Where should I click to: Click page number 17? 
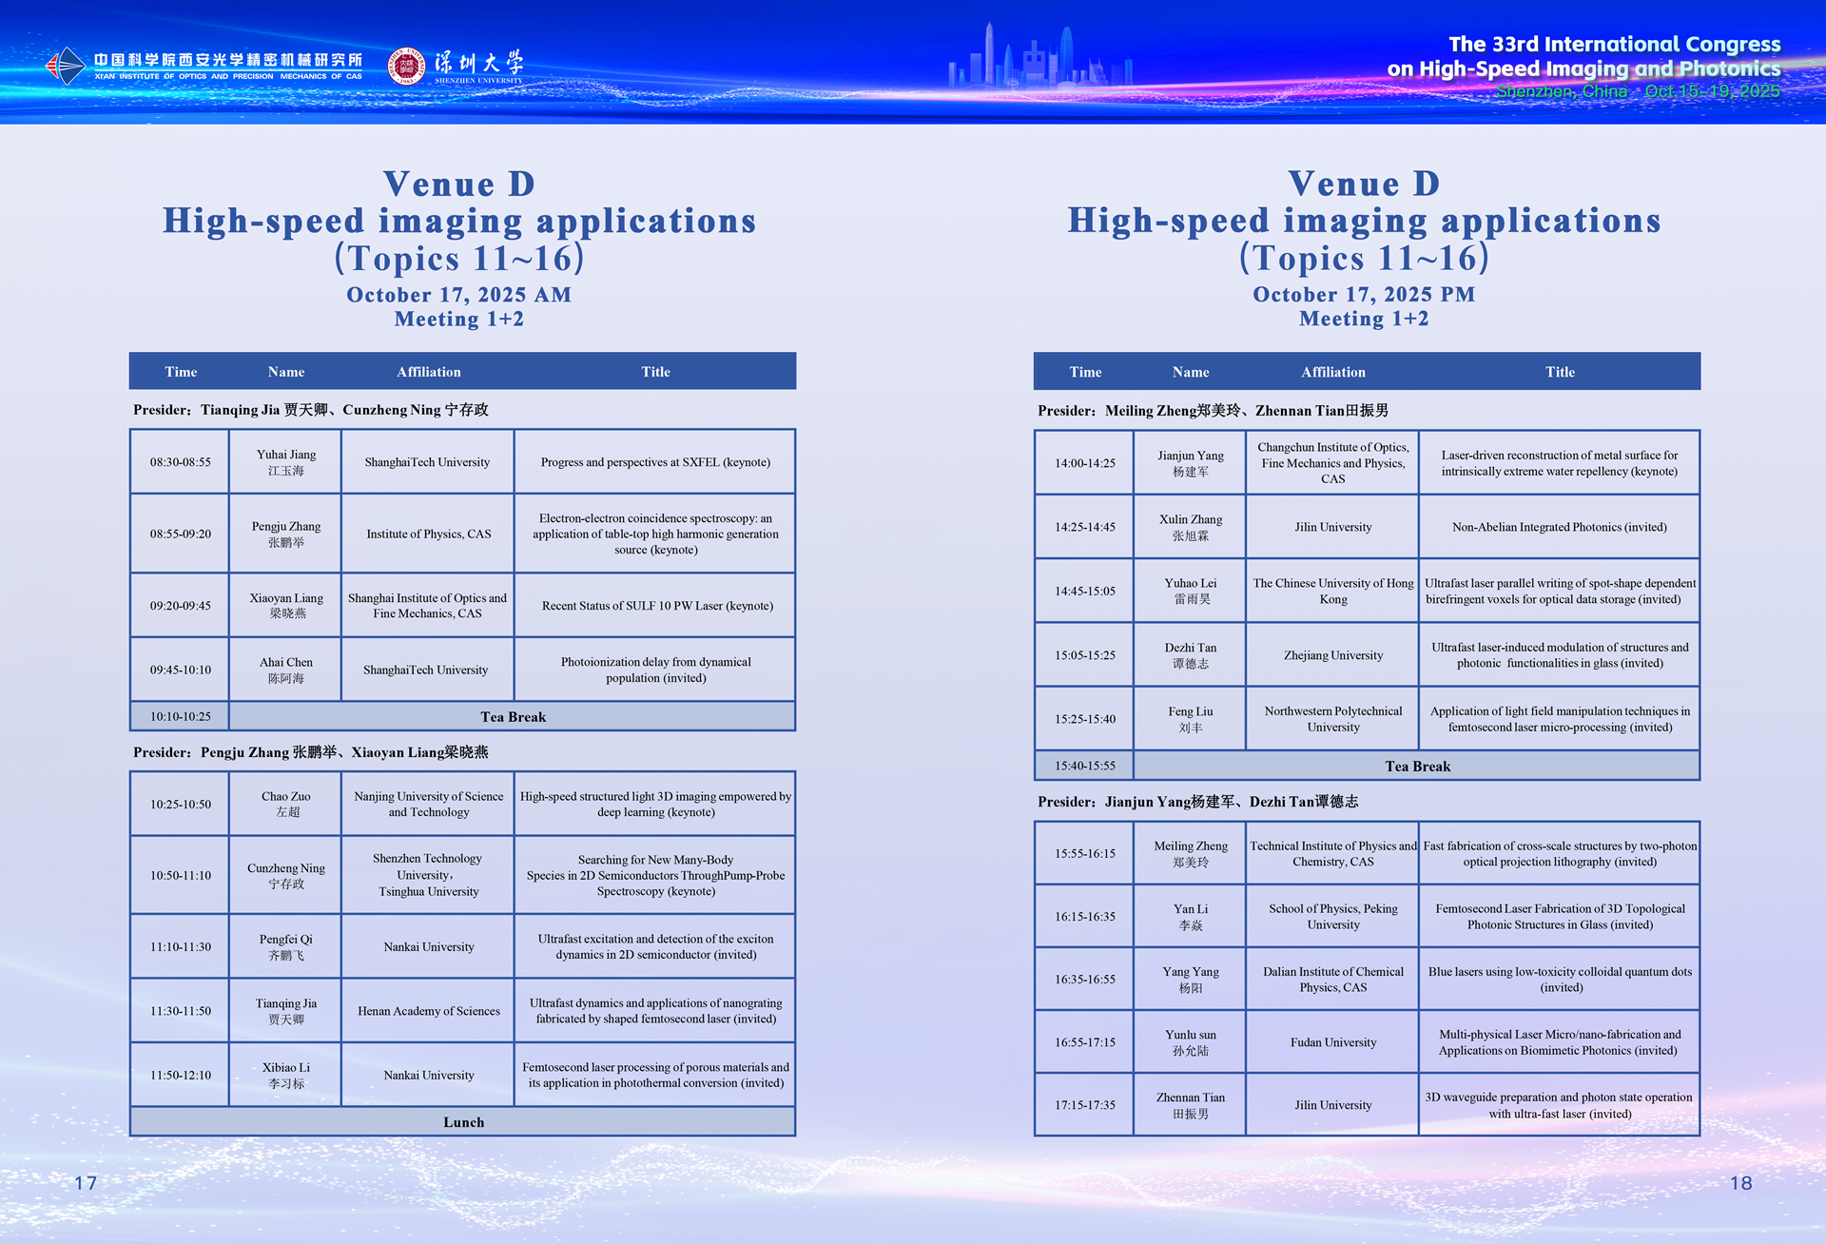tap(86, 1183)
